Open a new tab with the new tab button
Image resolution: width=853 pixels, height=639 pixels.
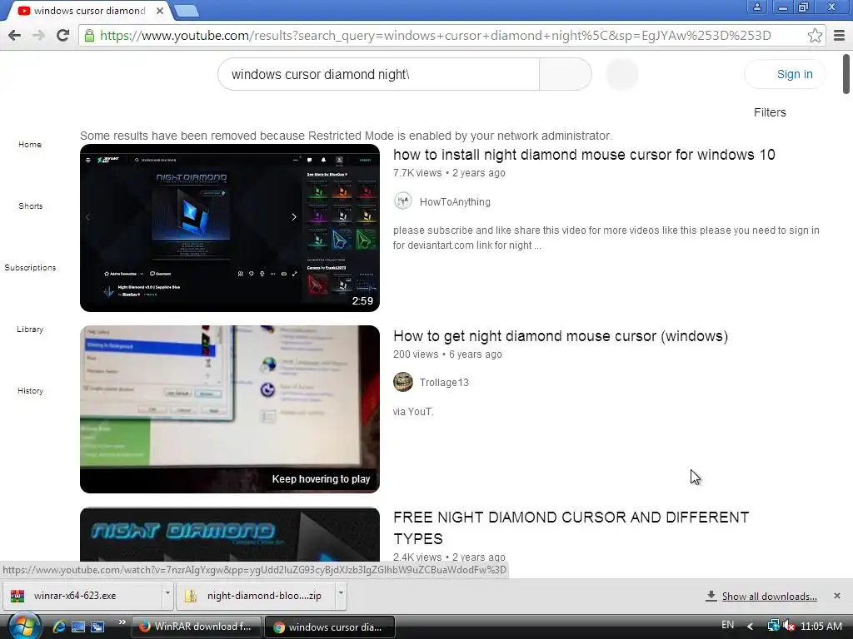pyautogui.click(x=187, y=11)
